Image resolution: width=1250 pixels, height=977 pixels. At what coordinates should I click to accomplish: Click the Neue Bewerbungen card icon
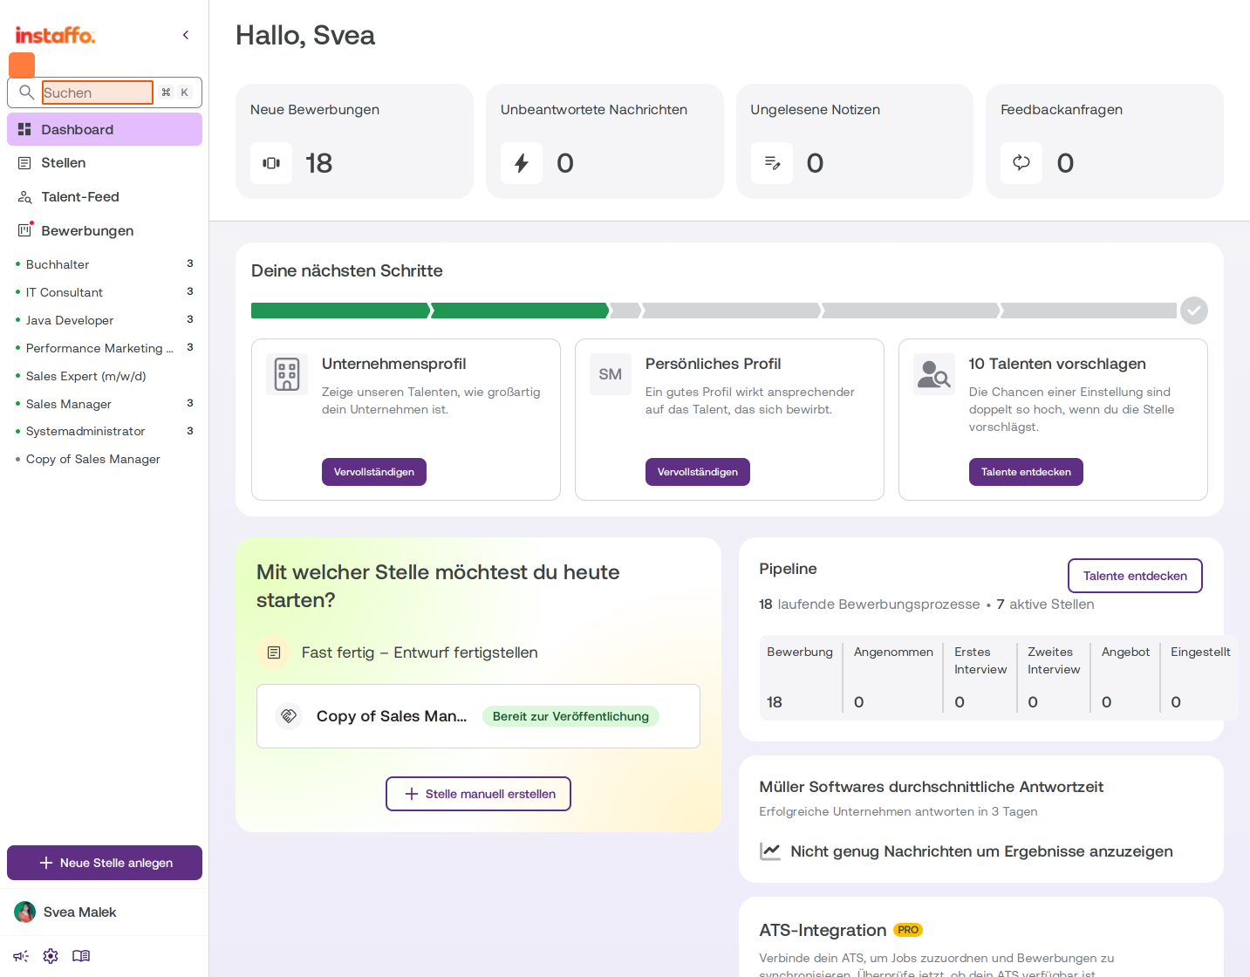coord(271,163)
